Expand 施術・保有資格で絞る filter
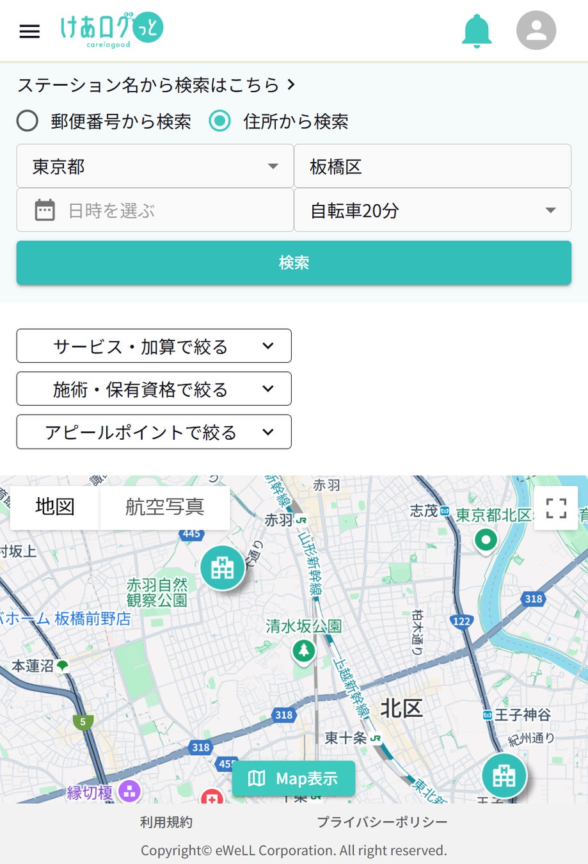Viewport: 588px width, 864px height. click(x=154, y=389)
